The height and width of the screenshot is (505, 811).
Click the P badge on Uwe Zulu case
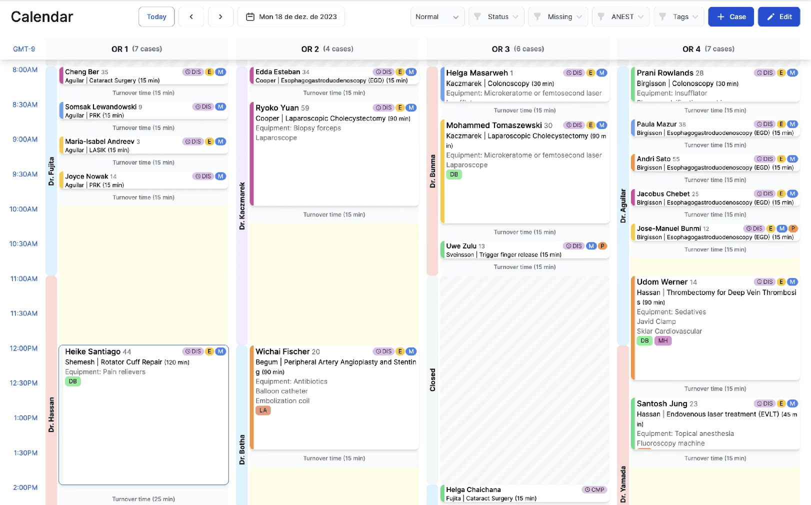(x=602, y=246)
